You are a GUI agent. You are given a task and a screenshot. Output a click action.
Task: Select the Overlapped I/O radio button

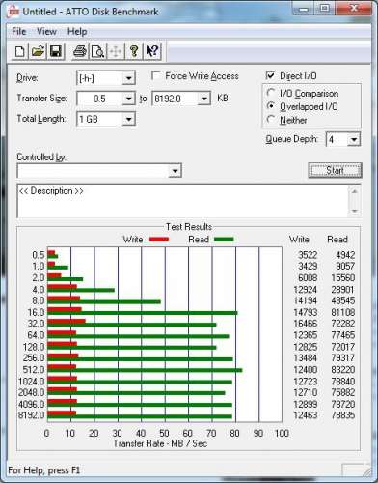[x=271, y=106]
